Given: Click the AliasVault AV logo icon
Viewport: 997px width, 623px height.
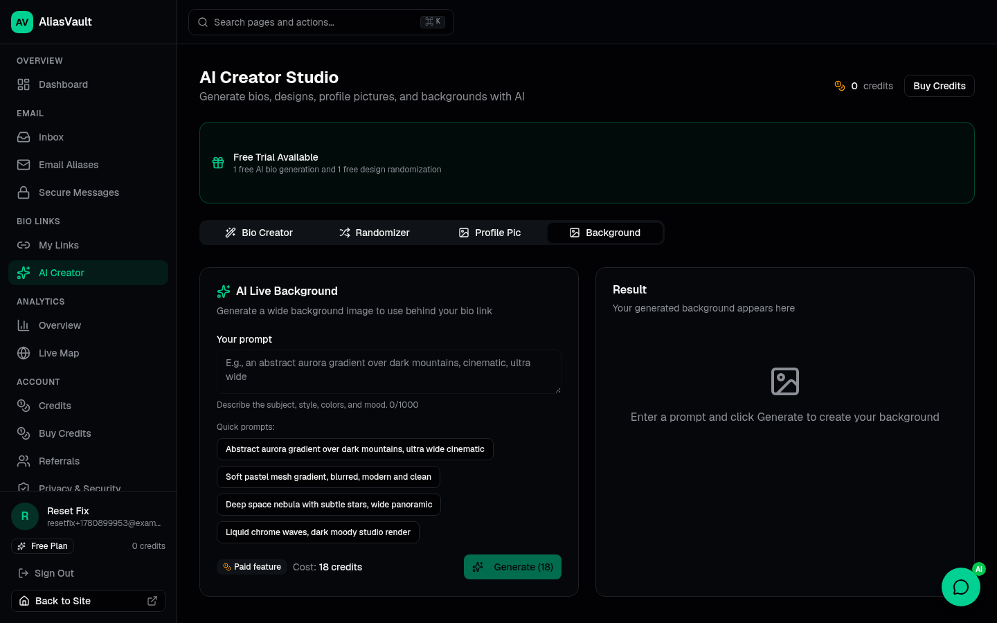Looking at the screenshot, I should point(22,22).
